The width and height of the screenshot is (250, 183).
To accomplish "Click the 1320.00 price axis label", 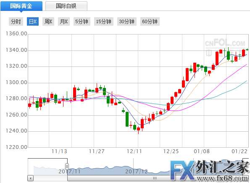I will click(x=16, y=66).
